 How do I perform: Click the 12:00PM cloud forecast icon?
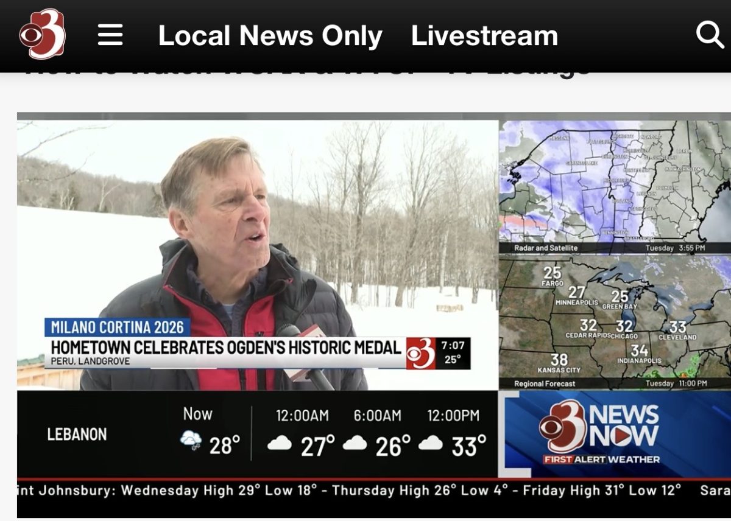click(x=431, y=444)
